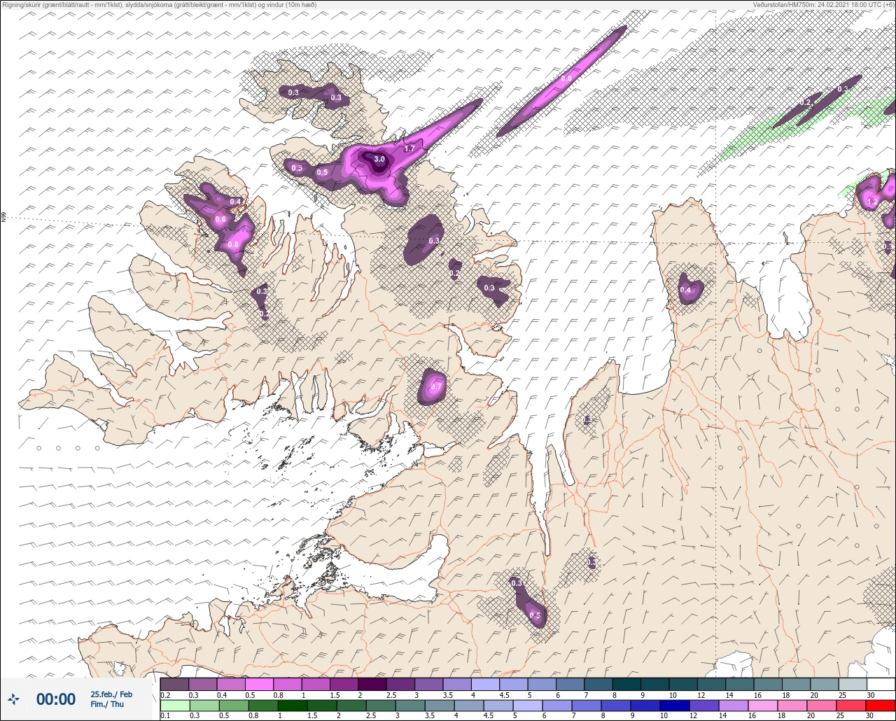
Task: Select the pale green 0.1–0.3 lower legend swatch
Action: tap(174, 705)
